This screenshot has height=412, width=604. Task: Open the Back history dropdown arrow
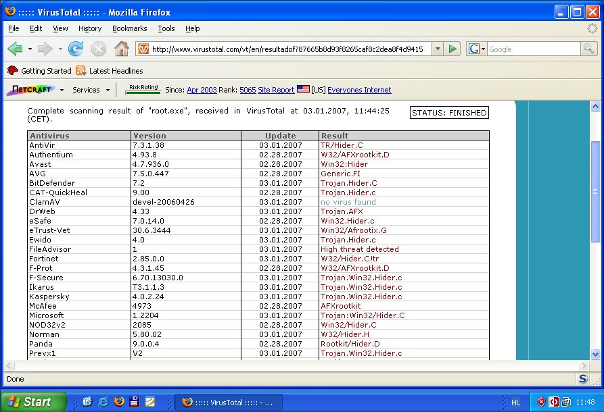point(30,49)
